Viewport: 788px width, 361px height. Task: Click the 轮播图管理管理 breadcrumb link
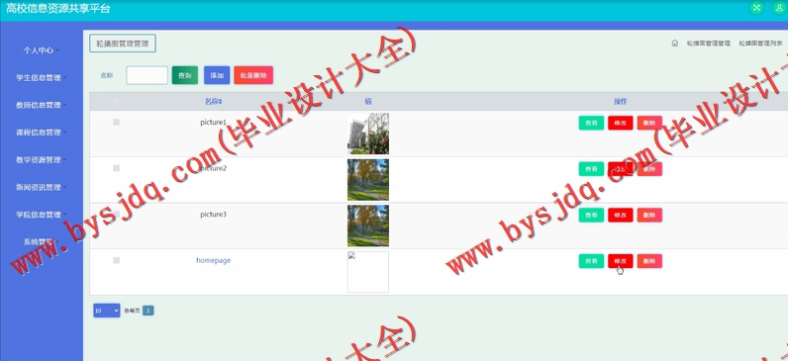tap(708, 44)
